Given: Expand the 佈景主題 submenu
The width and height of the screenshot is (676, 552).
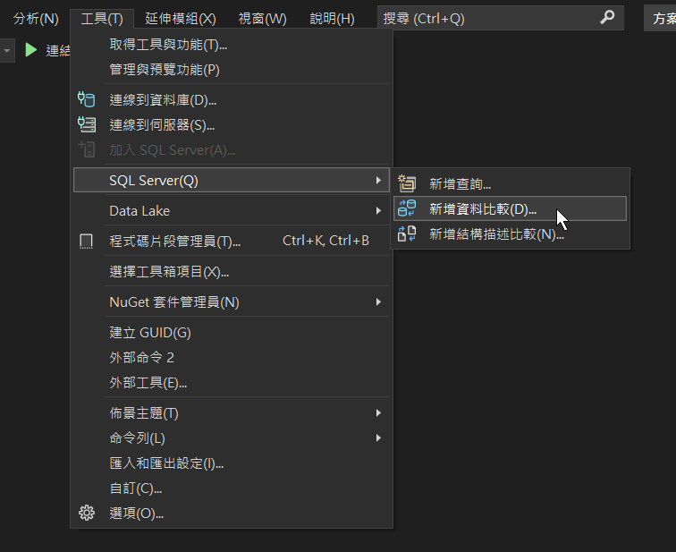Looking at the screenshot, I should (x=379, y=413).
